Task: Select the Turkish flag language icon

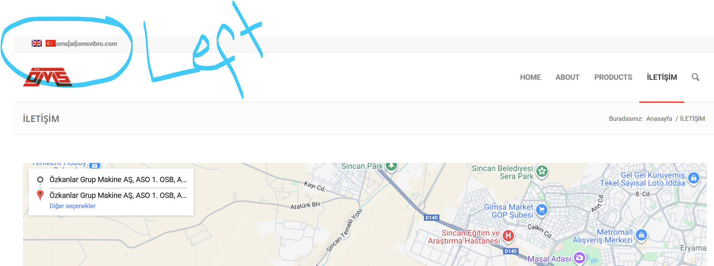Action: [x=50, y=43]
